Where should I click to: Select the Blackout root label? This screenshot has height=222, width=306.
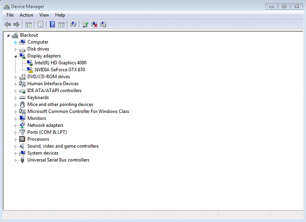point(29,35)
